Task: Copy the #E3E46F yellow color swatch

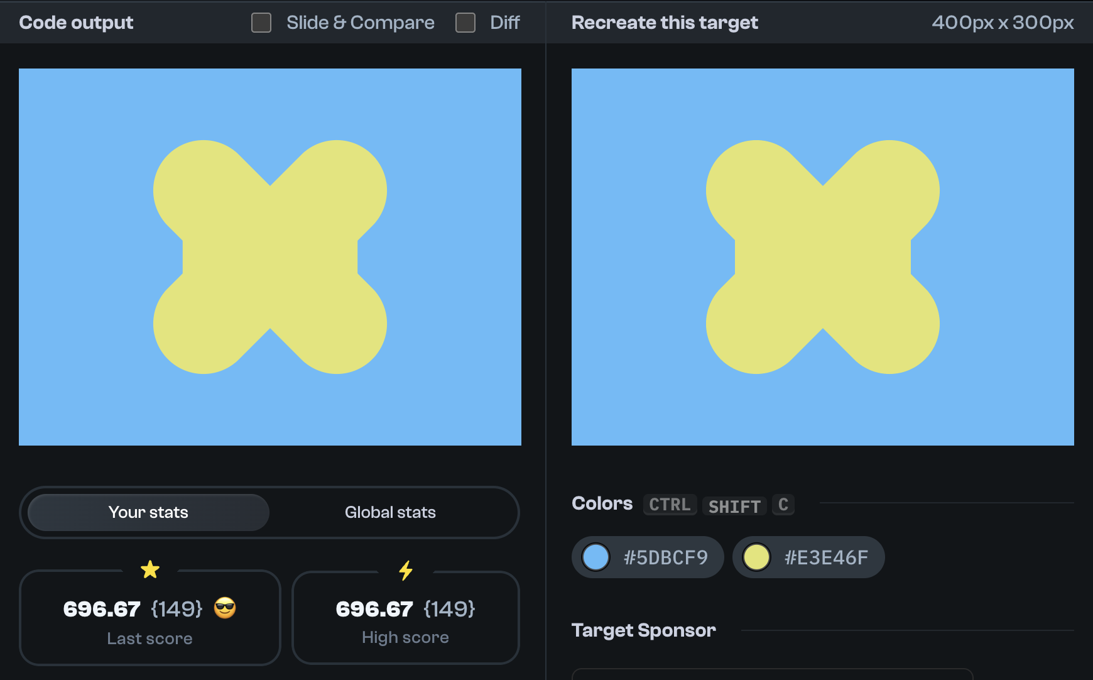Action: (808, 557)
